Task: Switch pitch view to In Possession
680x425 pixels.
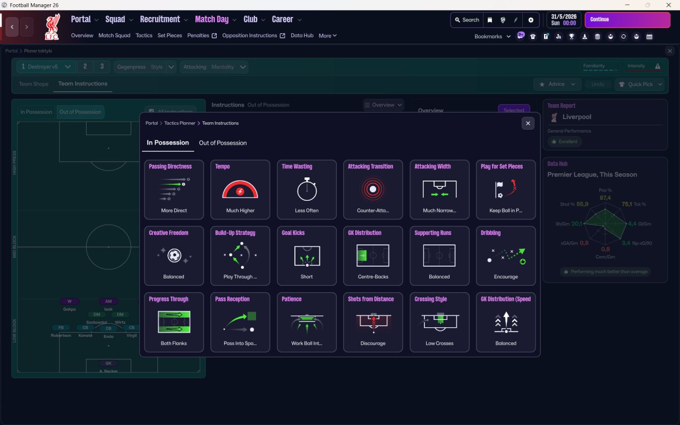Action: pos(36,112)
